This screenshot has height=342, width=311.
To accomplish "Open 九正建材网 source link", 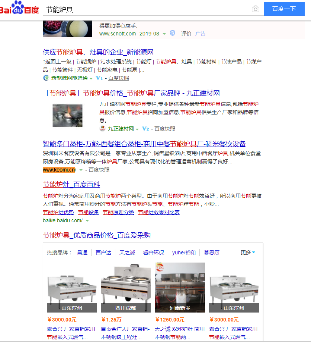I will coord(121,129).
